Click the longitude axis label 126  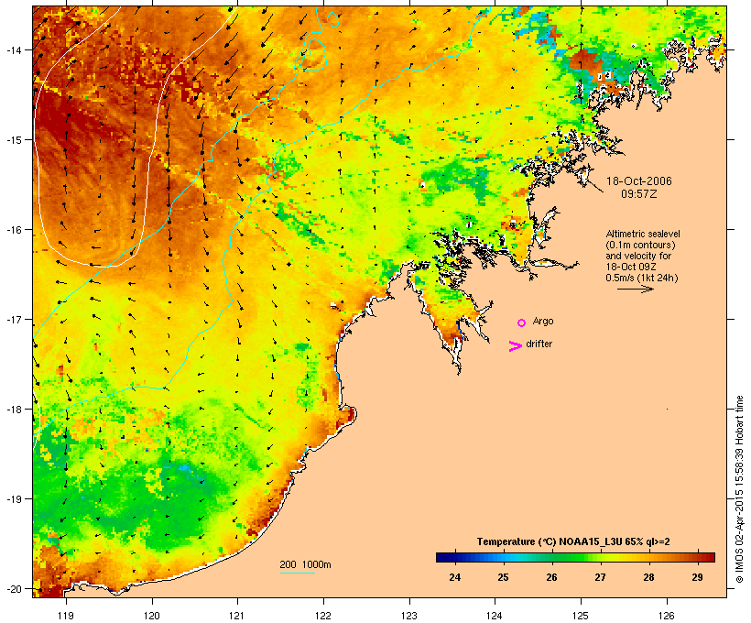click(x=666, y=616)
